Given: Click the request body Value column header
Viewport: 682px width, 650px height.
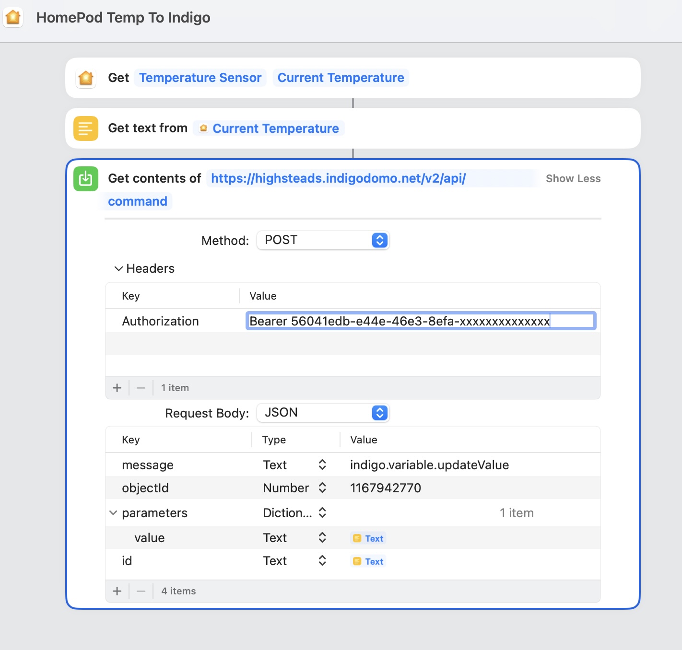Looking at the screenshot, I should [x=364, y=440].
